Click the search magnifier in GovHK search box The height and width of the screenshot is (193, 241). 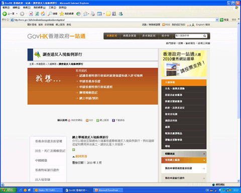pos(204,36)
